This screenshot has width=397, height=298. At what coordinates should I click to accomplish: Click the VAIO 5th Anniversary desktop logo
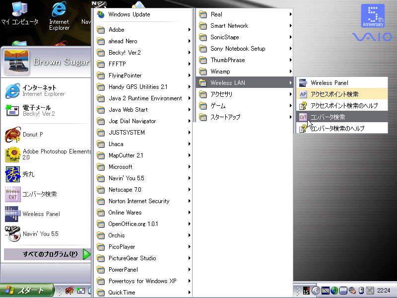click(373, 22)
